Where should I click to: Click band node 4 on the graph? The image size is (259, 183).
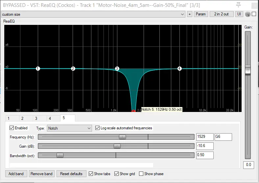(179, 68)
